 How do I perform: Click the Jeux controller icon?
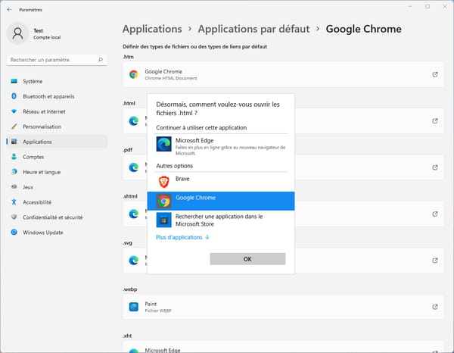[14, 187]
